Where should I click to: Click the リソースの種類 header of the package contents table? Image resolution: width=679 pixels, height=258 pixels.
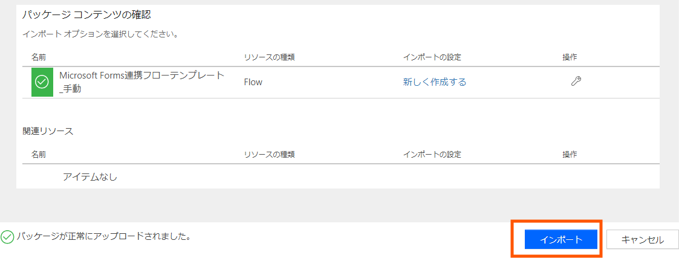[x=269, y=57]
